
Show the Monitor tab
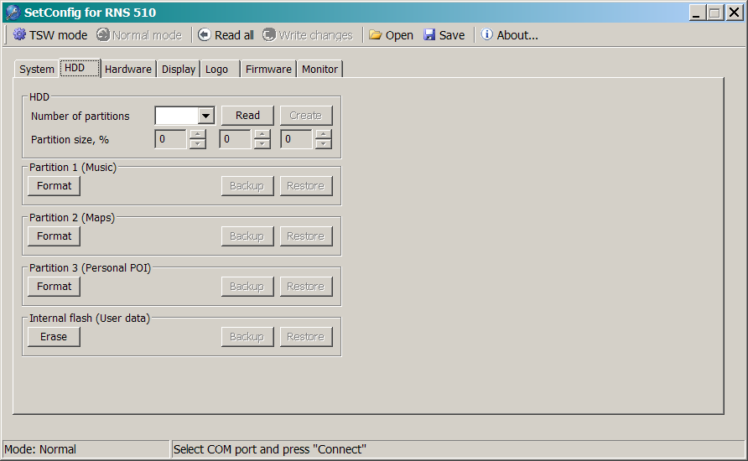(x=319, y=69)
